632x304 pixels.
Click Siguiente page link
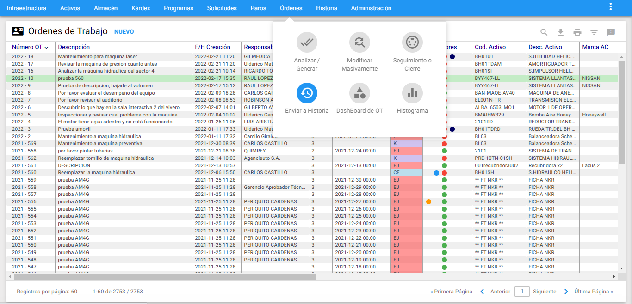[545, 292]
